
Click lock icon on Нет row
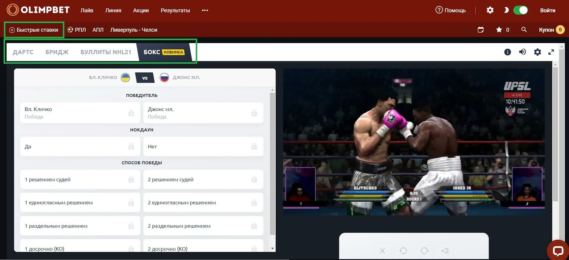coord(254,146)
